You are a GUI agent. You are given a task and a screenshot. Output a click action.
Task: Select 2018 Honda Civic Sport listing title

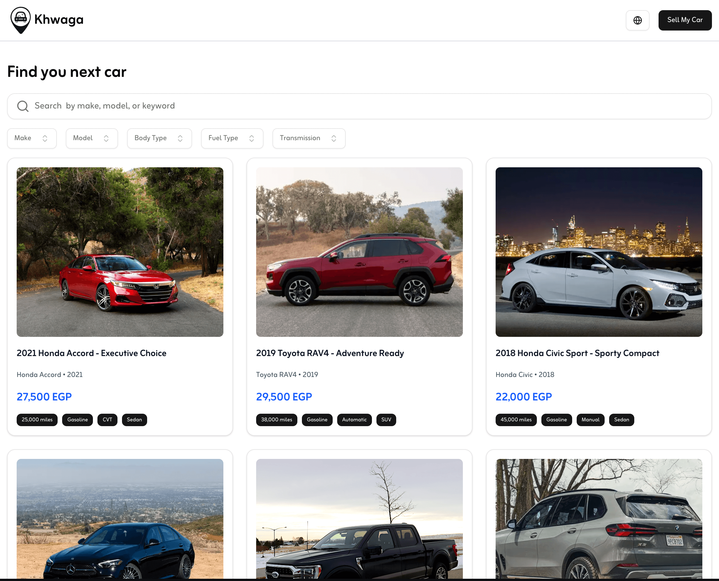point(577,353)
